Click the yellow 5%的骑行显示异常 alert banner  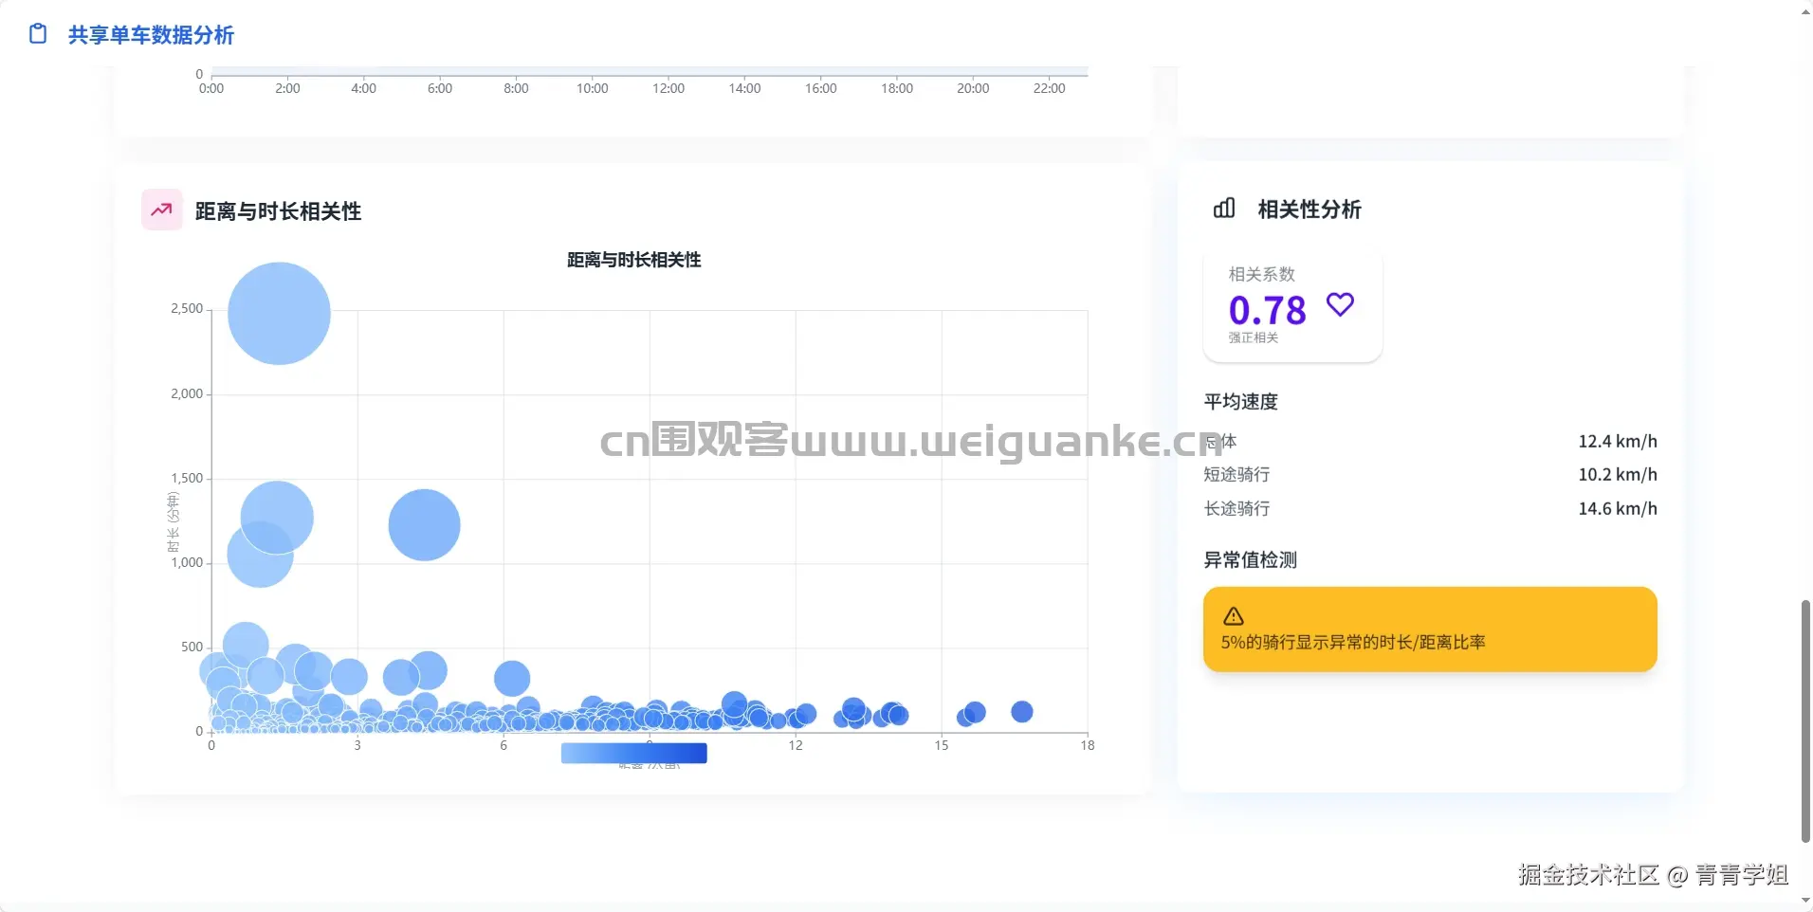pos(1430,629)
